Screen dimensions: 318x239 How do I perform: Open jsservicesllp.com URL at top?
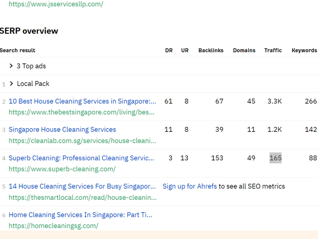tap(56, 4)
